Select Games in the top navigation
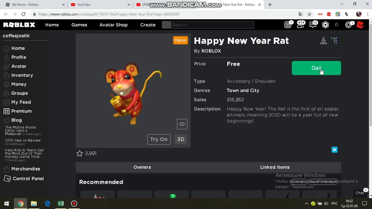Image resolution: width=372 pixels, height=209 pixels. [x=79, y=25]
